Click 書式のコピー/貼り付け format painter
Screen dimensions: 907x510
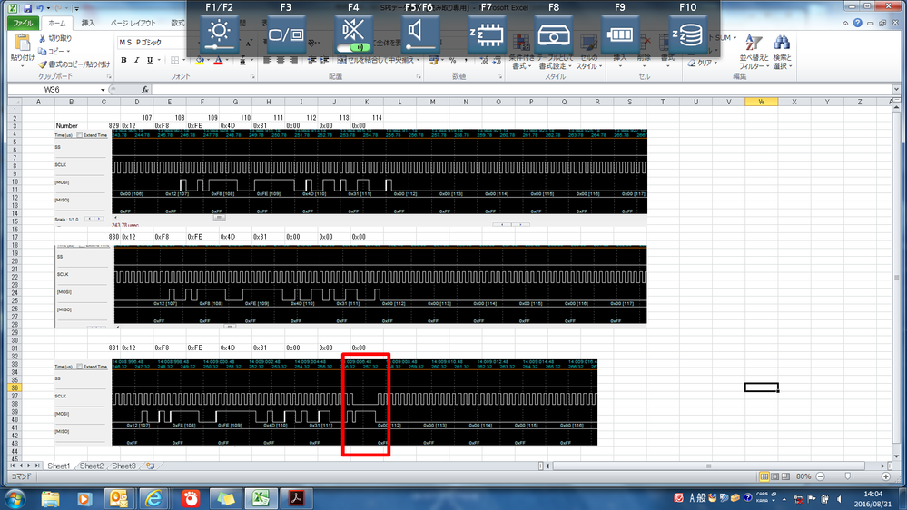coord(74,64)
